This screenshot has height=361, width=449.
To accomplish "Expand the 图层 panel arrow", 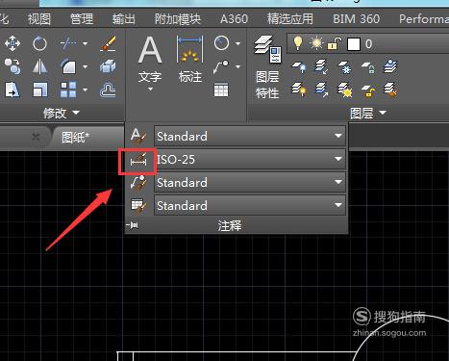I will pyautogui.click(x=383, y=113).
